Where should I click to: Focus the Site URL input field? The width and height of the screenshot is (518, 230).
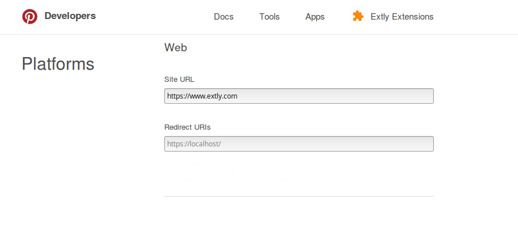299,96
